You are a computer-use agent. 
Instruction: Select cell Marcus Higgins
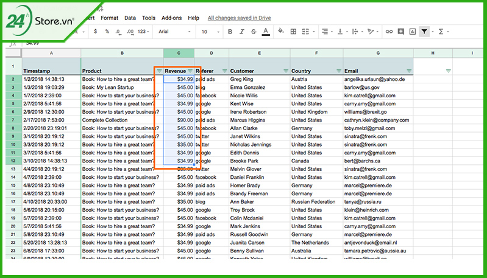pos(259,120)
